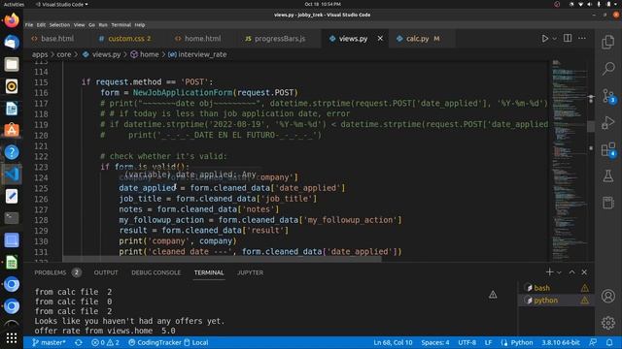
Task: Select the home breadcrumb segment
Action: coord(145,54)
